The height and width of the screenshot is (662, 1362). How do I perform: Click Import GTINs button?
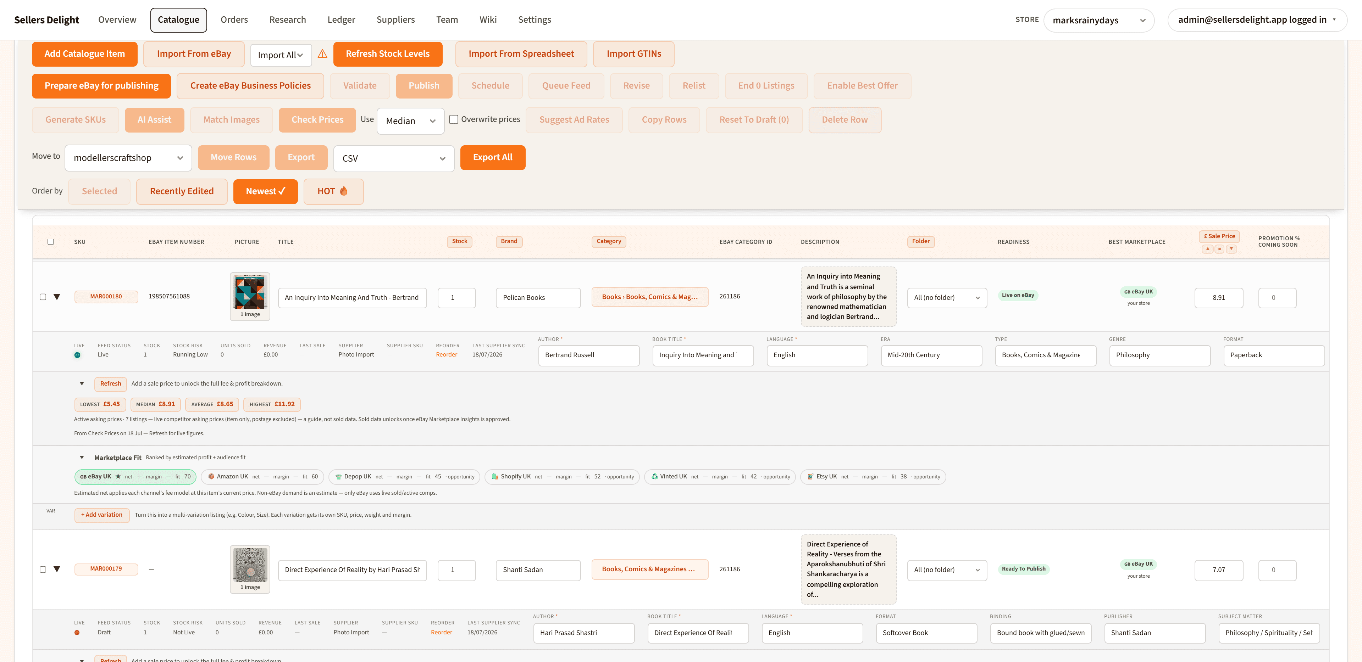(x=634, y=54)
